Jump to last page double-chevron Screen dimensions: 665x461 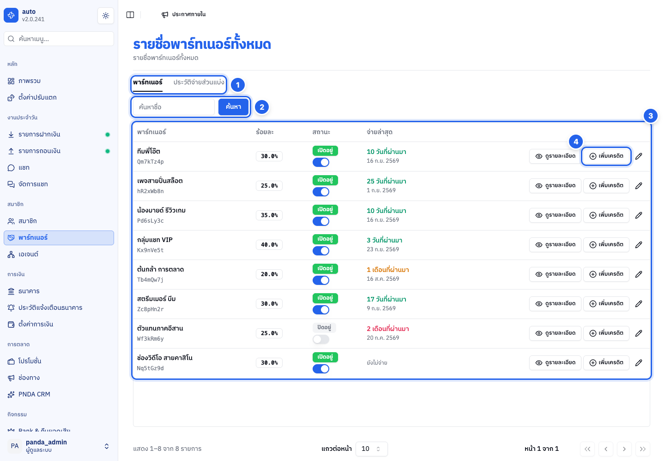click(x=643, y=449)
